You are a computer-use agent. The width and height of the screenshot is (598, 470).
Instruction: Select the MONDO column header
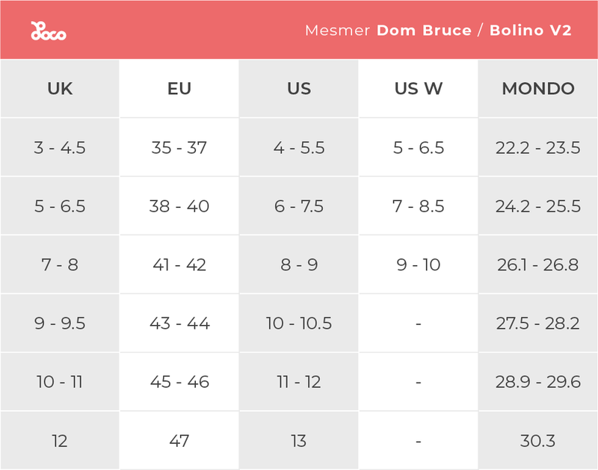(x=538, y=89)
